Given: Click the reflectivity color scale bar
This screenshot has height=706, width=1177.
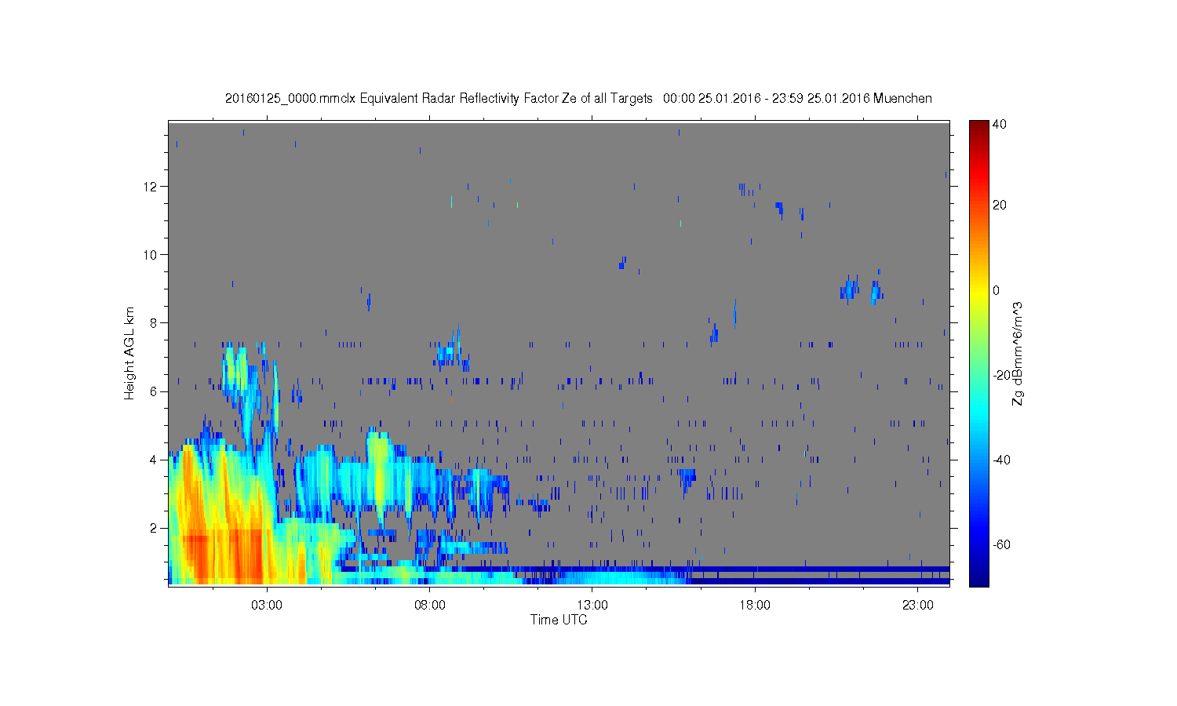Looking at the screenshot, I should tap(978, 353).
